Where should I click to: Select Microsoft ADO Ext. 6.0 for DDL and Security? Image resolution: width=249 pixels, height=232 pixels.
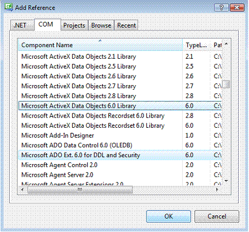pos(120,155)
